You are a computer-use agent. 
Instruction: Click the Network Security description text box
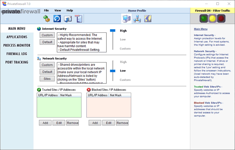(x=82, y=73)
